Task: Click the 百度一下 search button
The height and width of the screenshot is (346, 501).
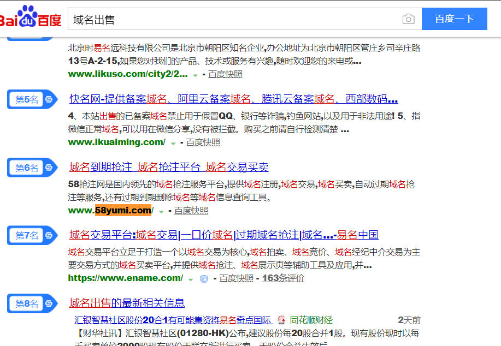Action: coord(455,19)
